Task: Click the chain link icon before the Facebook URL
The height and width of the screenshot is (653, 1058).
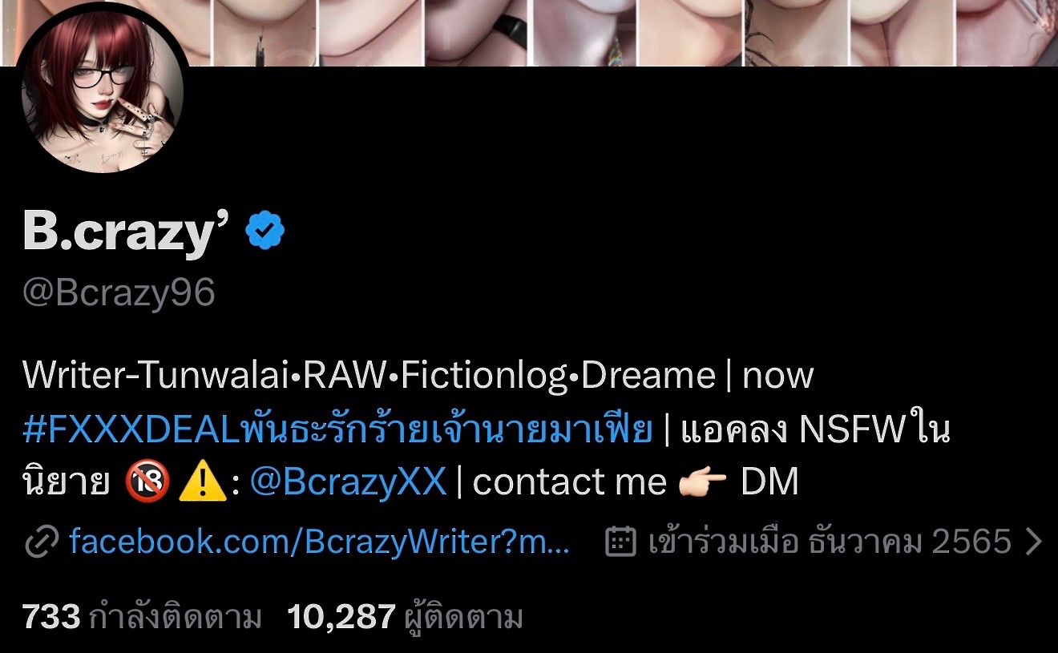Action: point(40,542)
